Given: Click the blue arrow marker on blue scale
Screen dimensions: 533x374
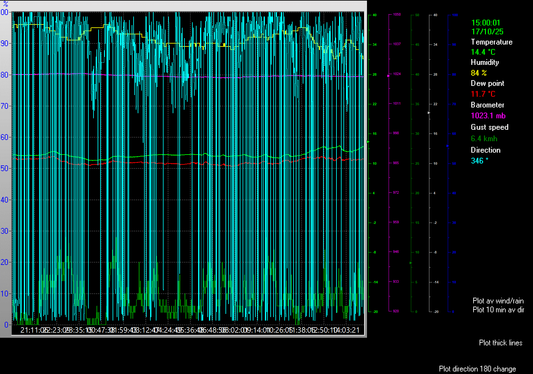Looking at the screenshot, I should [447, 146].
